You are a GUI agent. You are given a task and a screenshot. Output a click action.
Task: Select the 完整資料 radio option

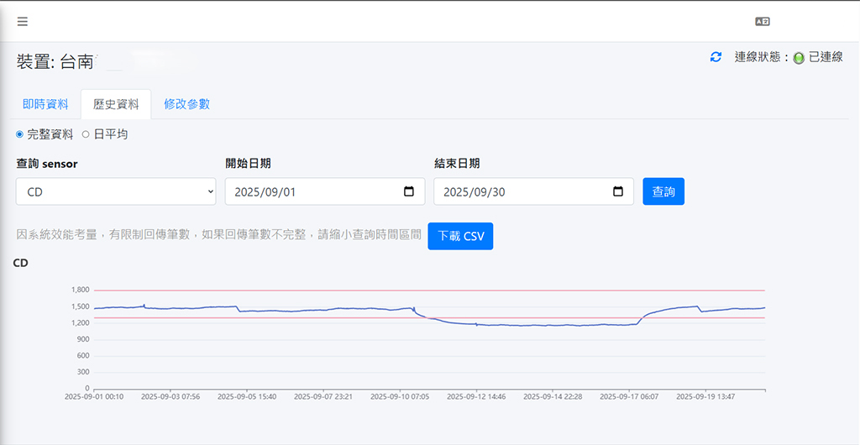pyautogui.click(x=20, y=134)
